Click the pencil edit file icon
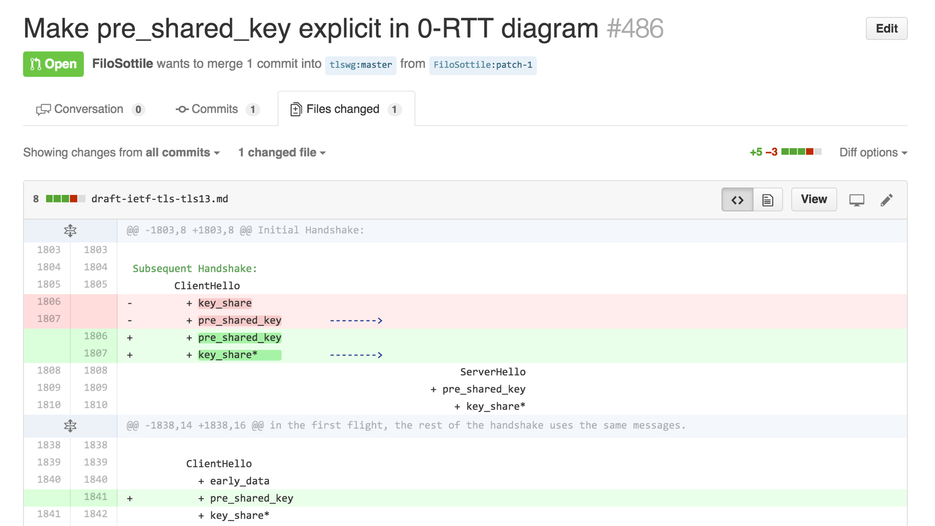This screenshot has height=526, width=935. click(x=887, y=200)
